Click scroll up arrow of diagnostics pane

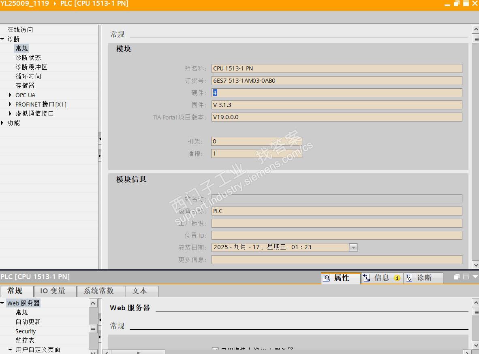pyautogui.click(x=476, y=29)
